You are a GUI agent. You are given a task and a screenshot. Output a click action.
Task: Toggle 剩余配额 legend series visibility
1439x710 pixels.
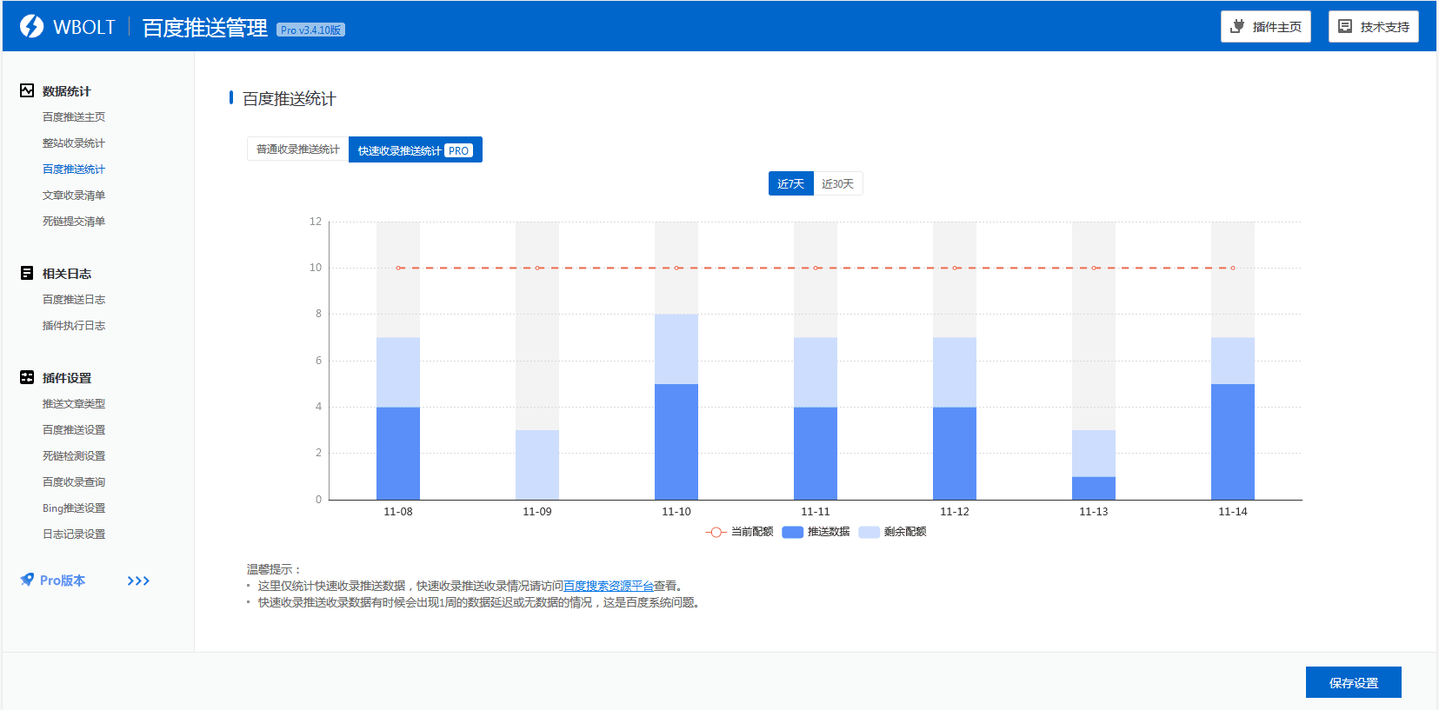pos(892,532)
